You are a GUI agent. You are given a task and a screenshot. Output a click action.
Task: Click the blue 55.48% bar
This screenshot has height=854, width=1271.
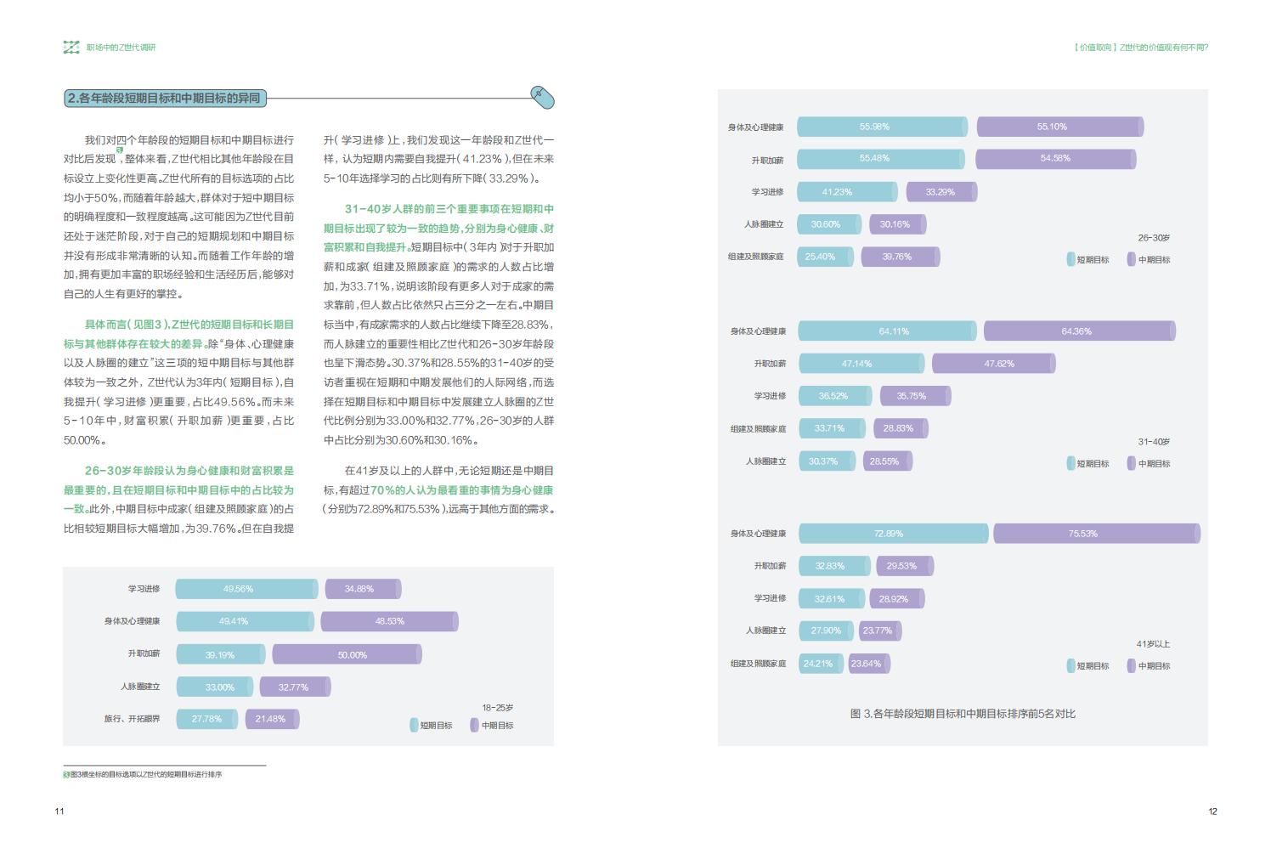[881, 159]
